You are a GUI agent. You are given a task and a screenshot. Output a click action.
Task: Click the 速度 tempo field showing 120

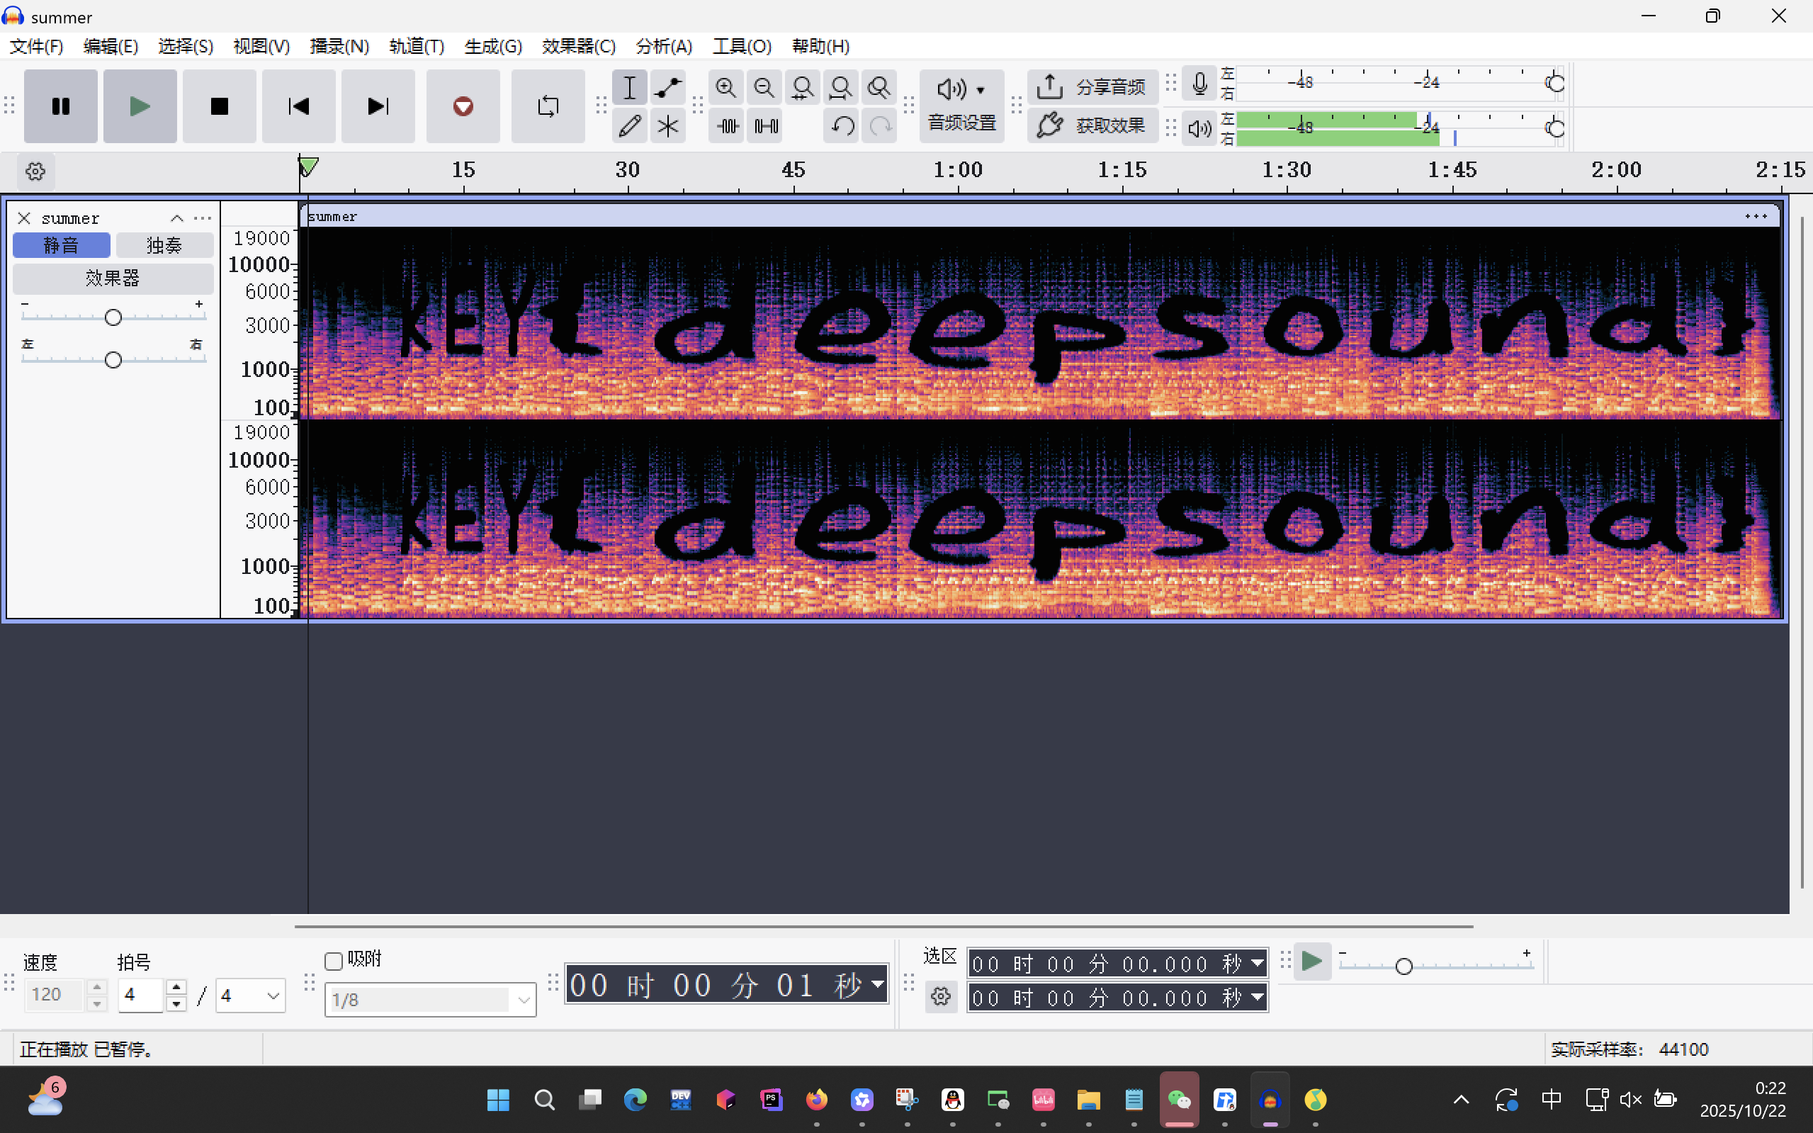55,995
